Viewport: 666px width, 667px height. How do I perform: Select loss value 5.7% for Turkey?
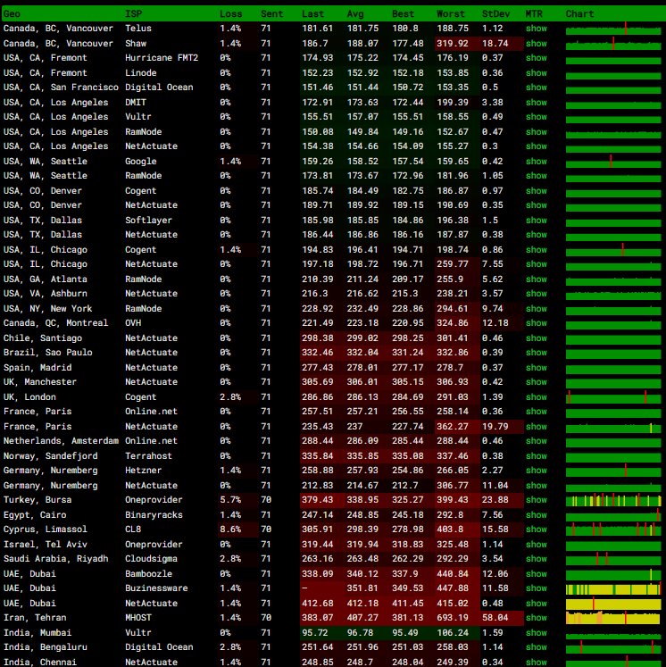(230, 500)
